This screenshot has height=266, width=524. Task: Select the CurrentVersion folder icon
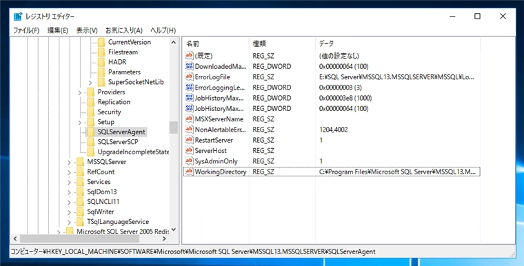[x=101, y=42]
